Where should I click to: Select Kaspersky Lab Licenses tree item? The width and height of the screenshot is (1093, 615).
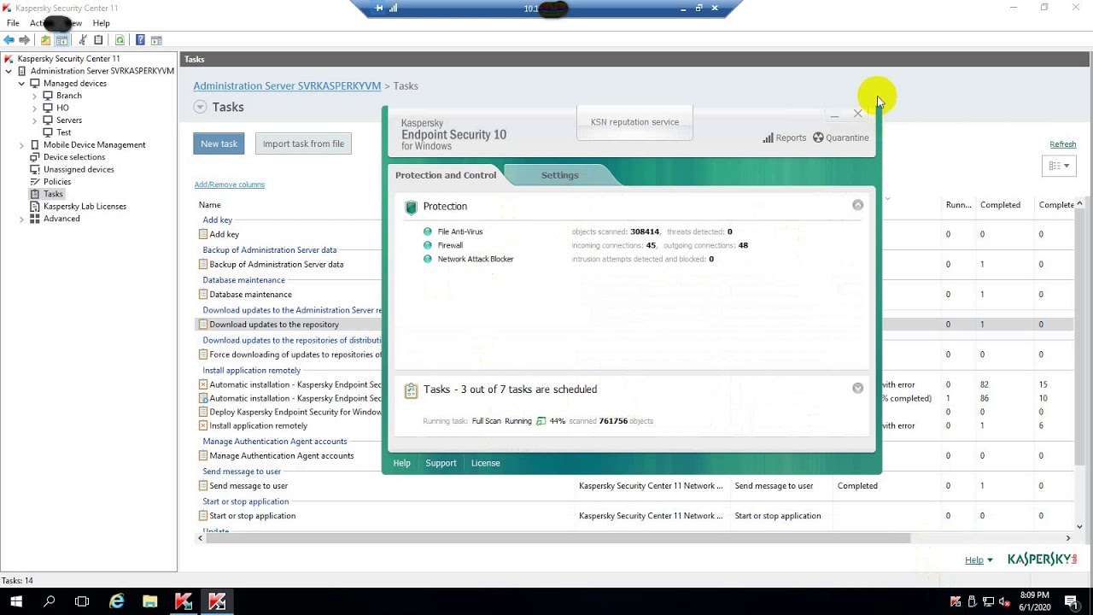[85, 207]
